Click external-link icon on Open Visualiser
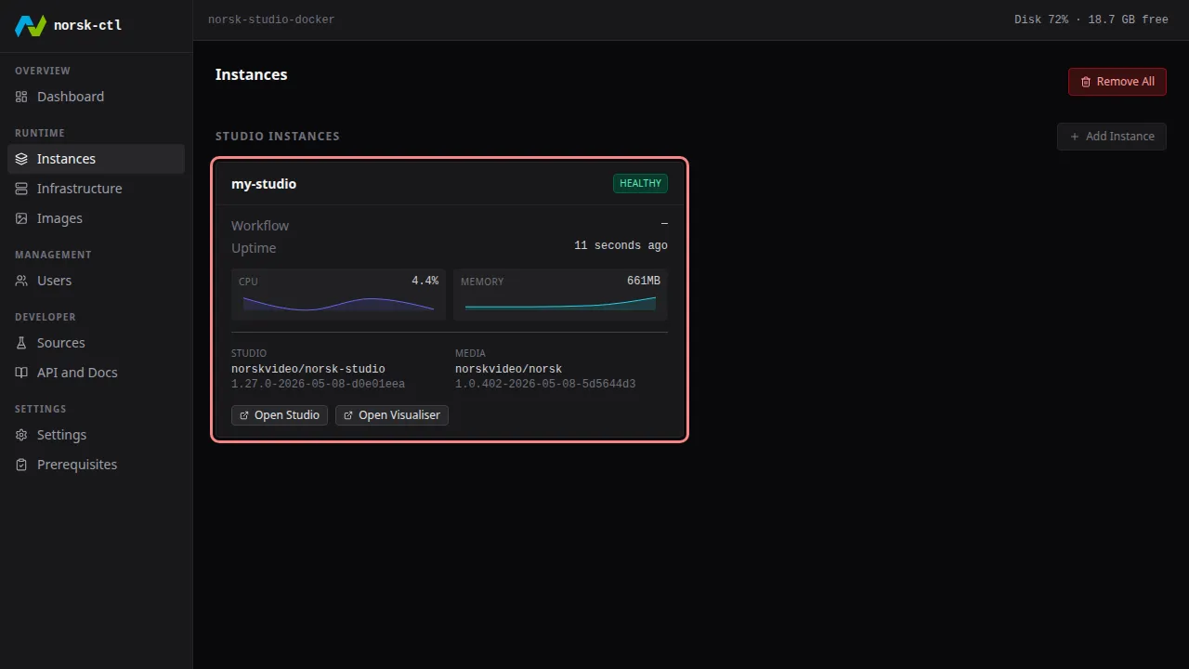 (348, 415)
